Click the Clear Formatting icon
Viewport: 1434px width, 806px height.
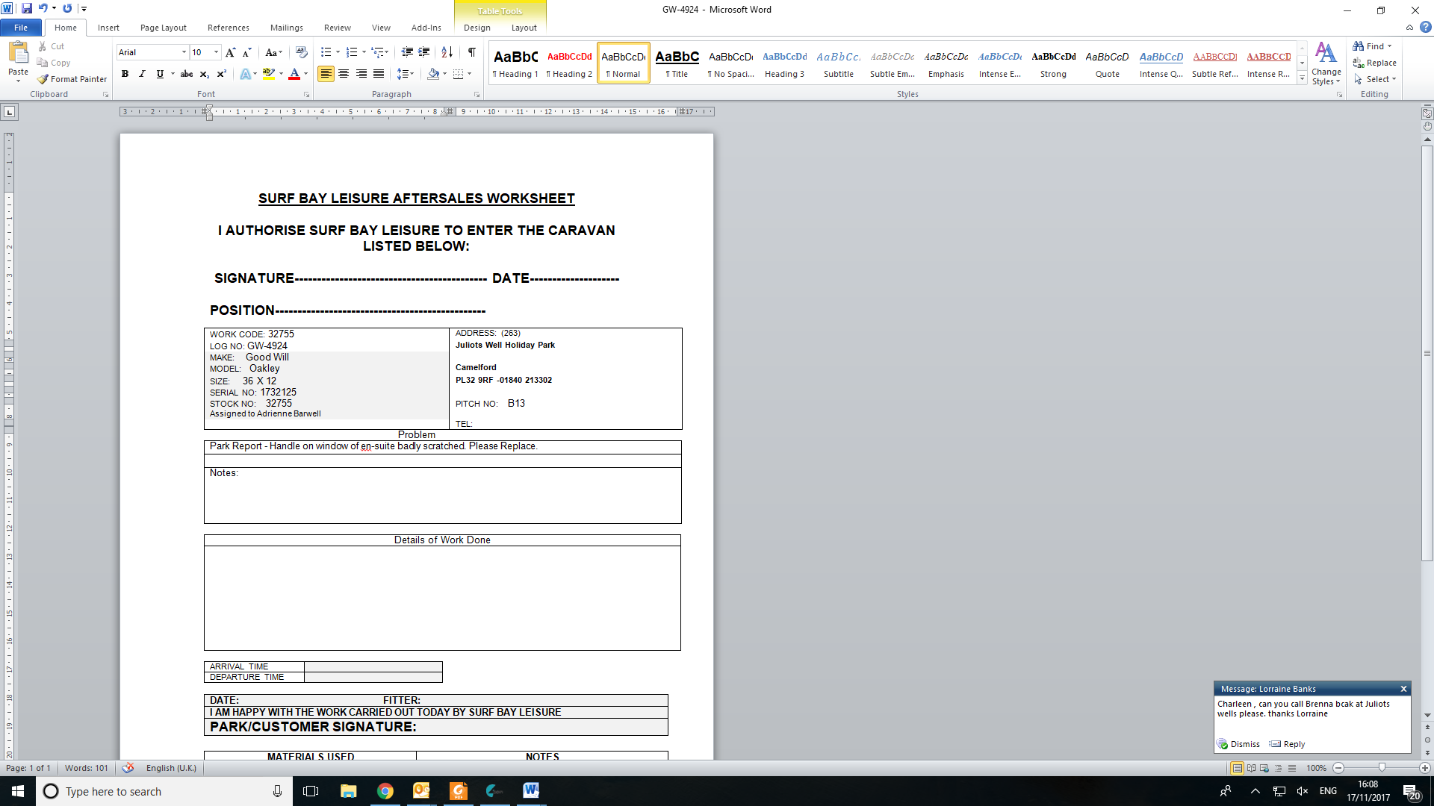coord(302,52)
